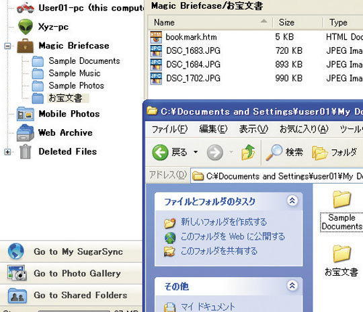Image resolution: width=363 pixels, height=312 pixels.
Task: Click the Deleted Files trash icon
Action: 26,152
